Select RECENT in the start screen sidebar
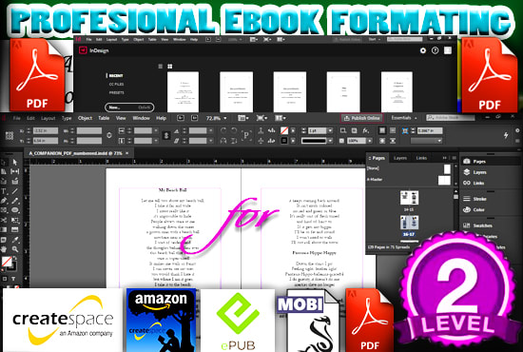This screenshot has height=352, width=523. pos(116,76)
